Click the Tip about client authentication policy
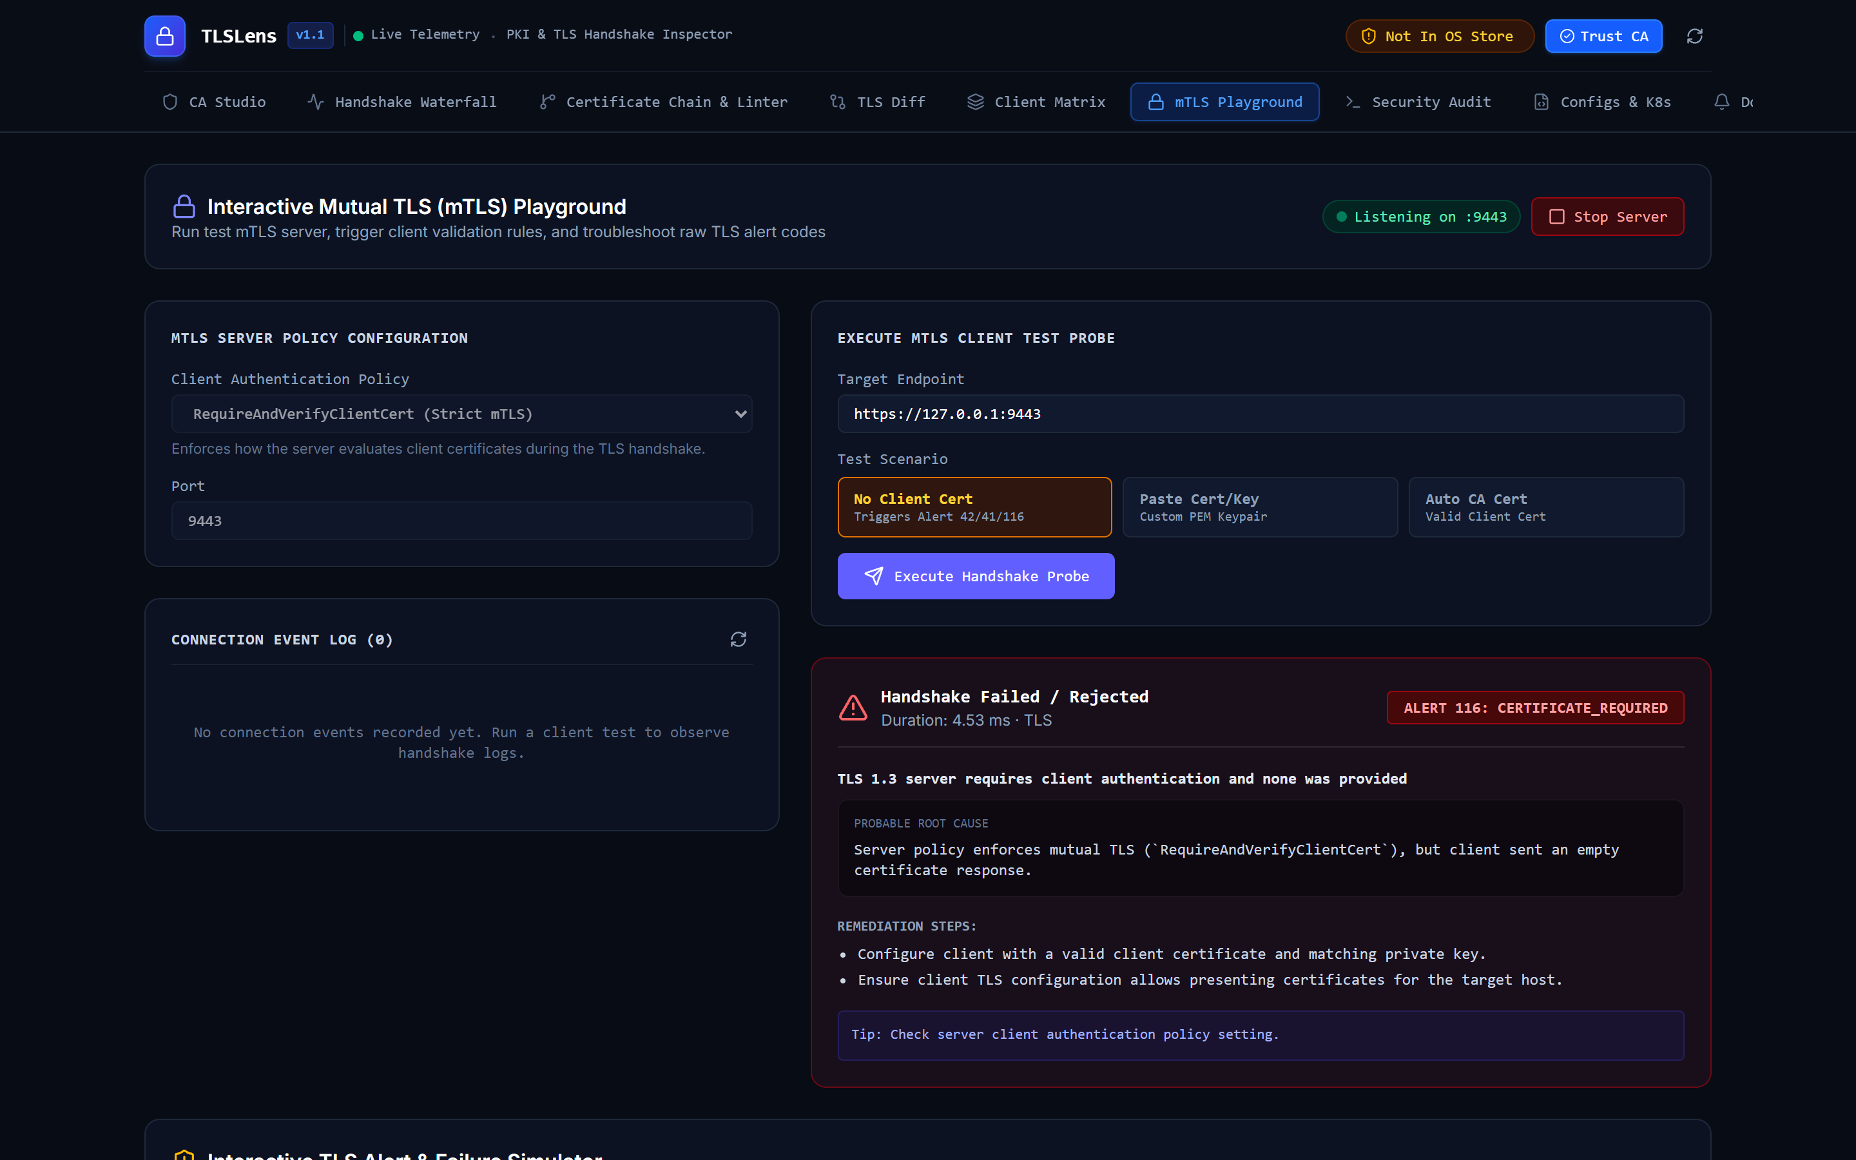 [1261, 1035]
